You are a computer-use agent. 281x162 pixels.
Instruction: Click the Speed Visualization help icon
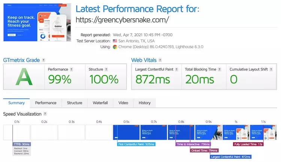pyautogui.click(x=45, y=114)
